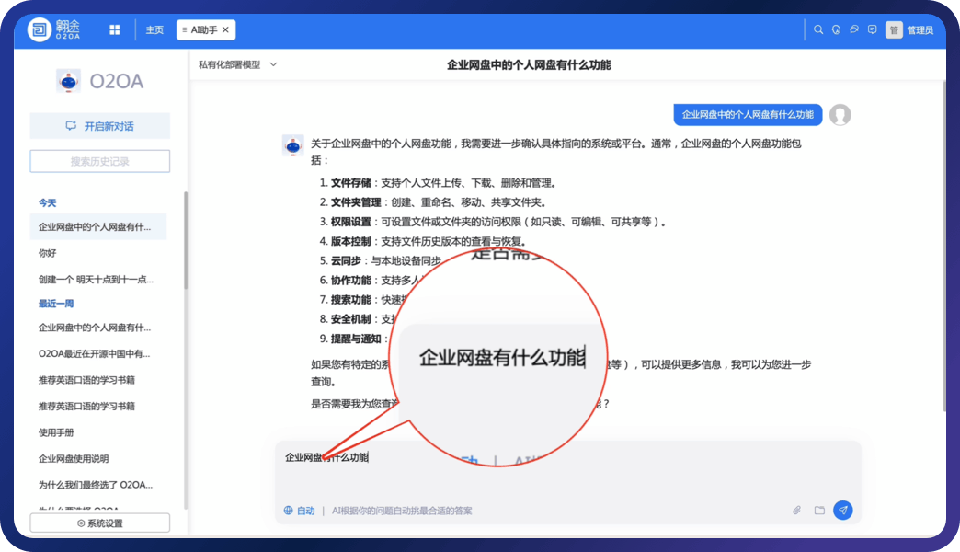Open the global search icon
960x552 pixels.
(818, 29)
